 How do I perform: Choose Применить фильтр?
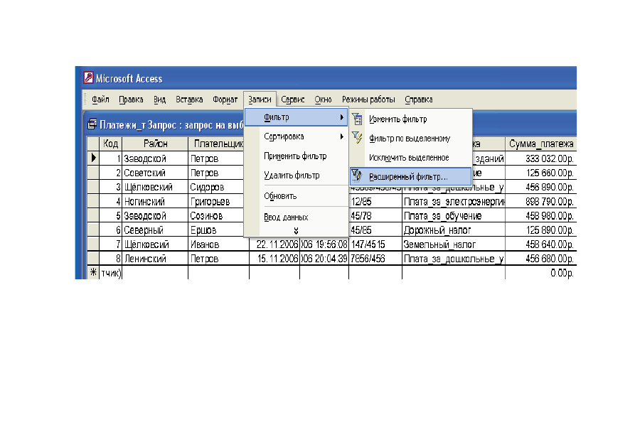click(x=296, y=156)
